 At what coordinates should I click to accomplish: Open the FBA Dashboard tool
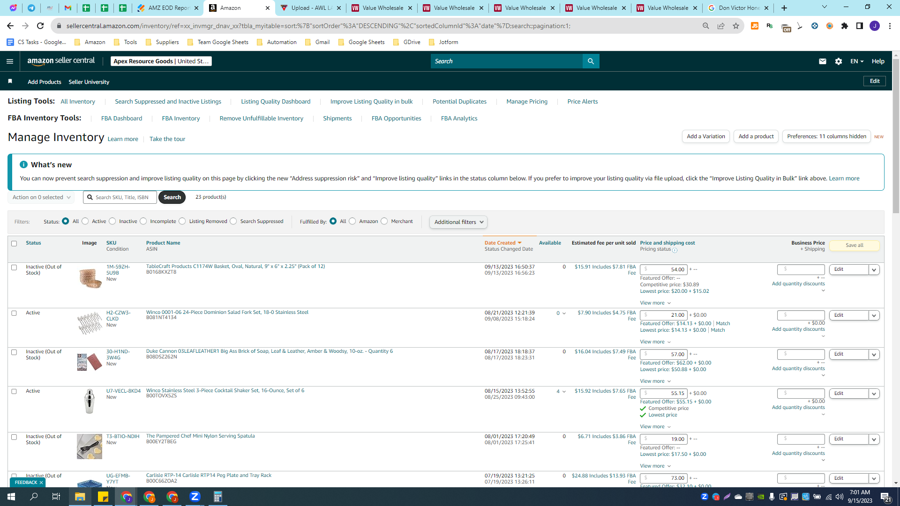click(x=121, y=119)
